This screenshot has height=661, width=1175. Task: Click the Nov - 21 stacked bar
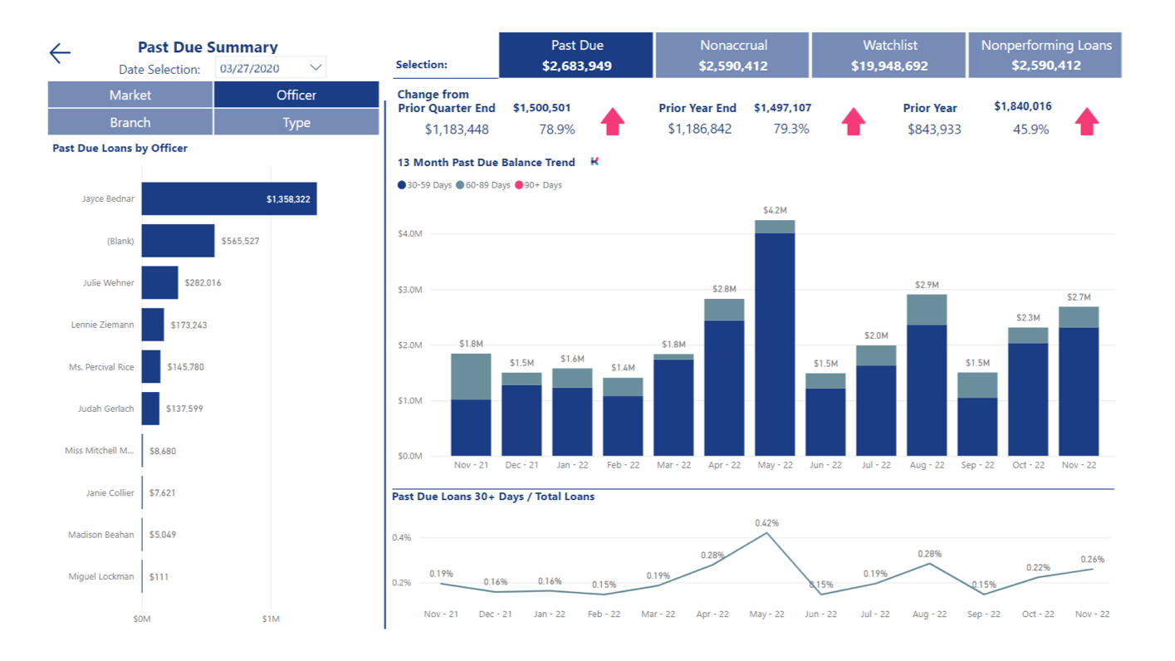pyautogui.click(x=471, y=404)
